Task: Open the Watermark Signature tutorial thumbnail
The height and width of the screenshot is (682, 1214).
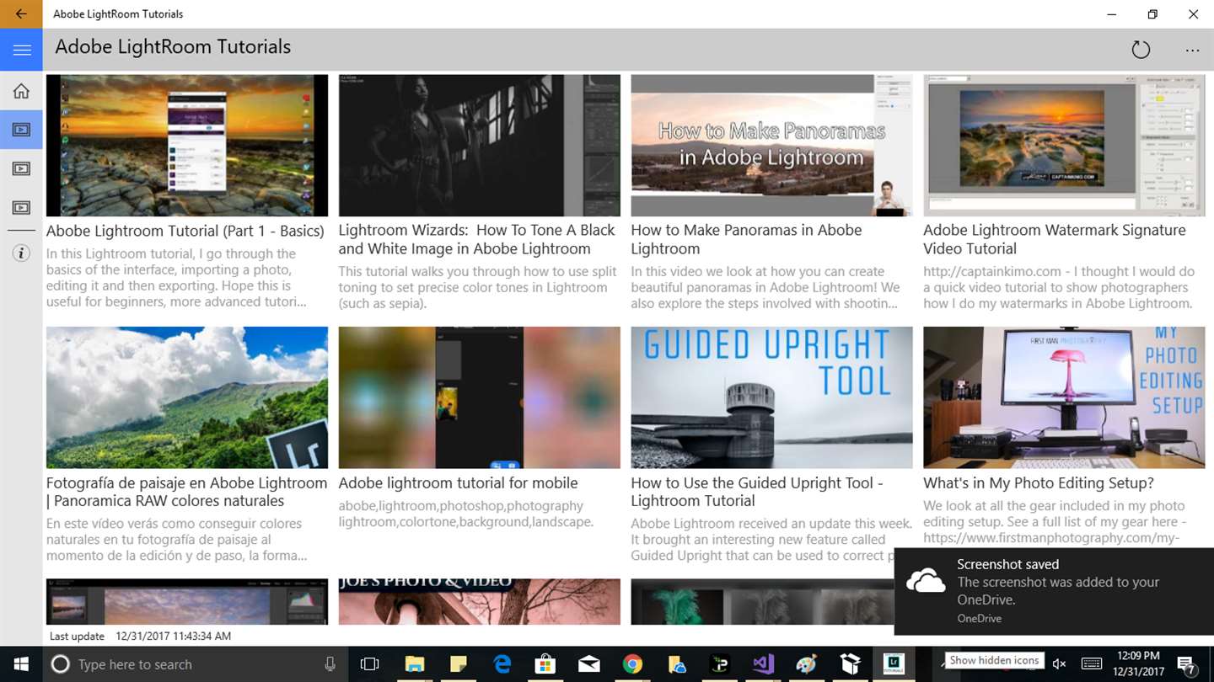Action: 1064,146
